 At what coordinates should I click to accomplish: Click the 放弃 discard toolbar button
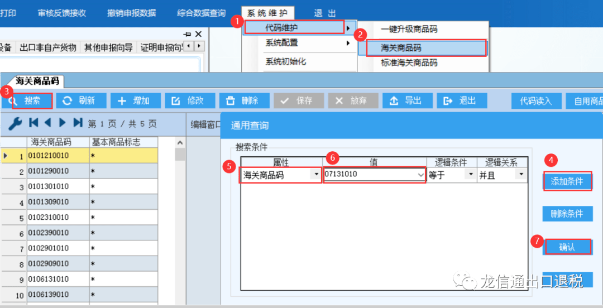(353, 101)
